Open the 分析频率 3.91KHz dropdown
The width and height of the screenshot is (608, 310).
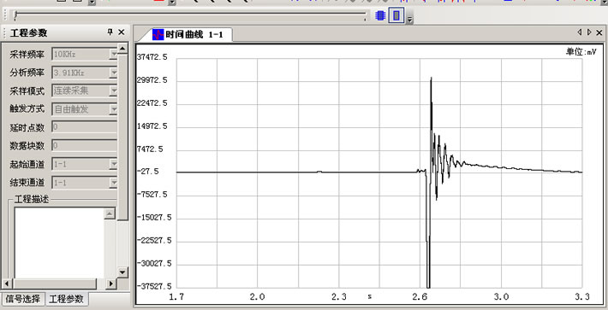113,73
